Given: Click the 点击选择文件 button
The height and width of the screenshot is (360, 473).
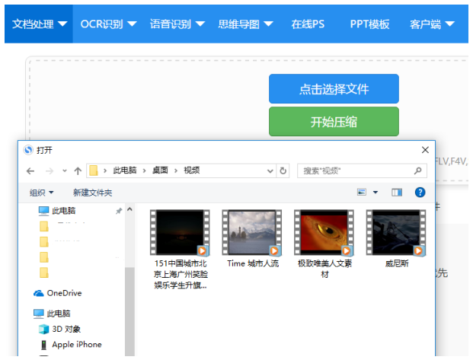Looking at the screenshot, I should (334, 89).
